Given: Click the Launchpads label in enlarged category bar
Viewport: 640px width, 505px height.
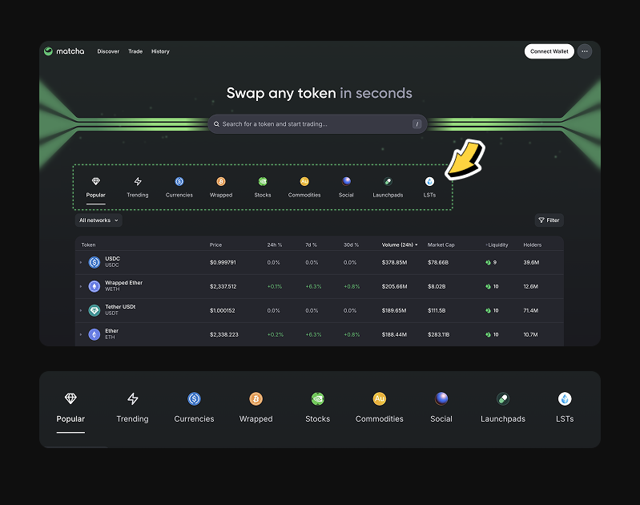Looking at the screenshot, I should (503, 418).
